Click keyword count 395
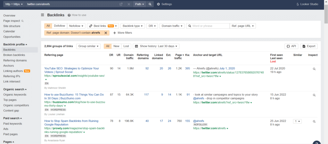This screenshot has width=328, height=144. (x=187, y=68)
